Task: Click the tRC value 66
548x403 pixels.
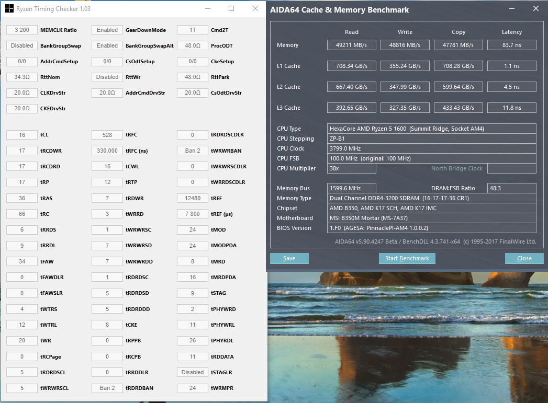Action: (22, 214)
